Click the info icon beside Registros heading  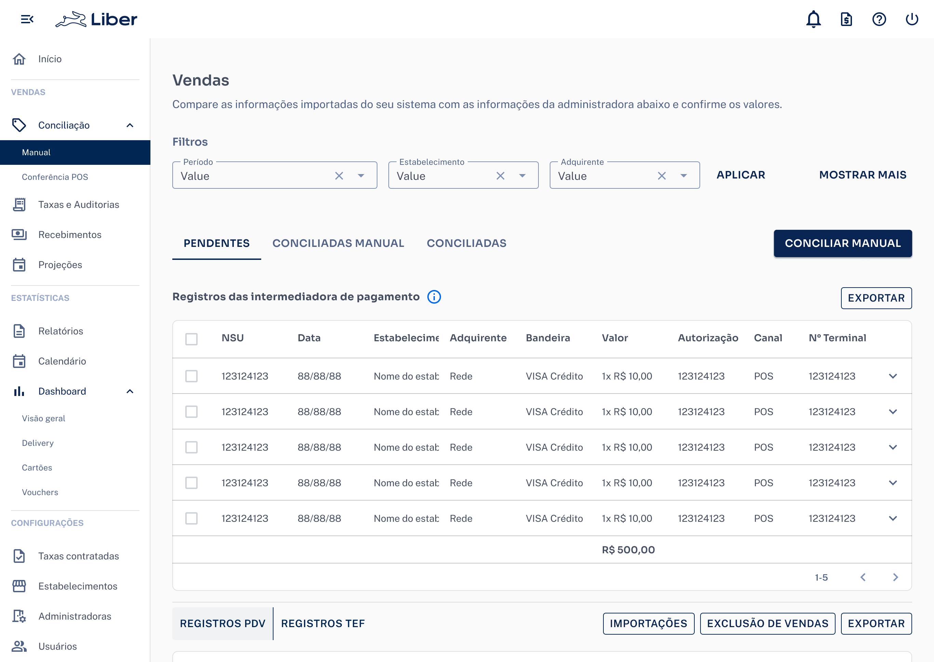[x=434, y=297]
